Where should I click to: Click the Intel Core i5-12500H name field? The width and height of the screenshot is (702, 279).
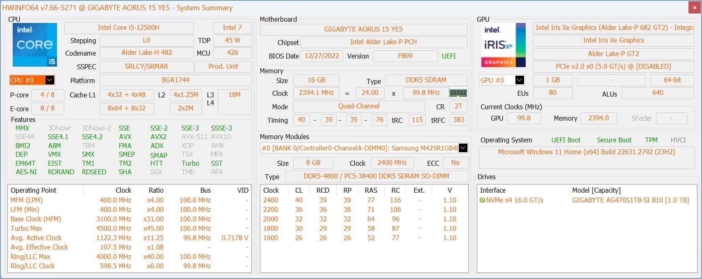[x=128, y=28]
